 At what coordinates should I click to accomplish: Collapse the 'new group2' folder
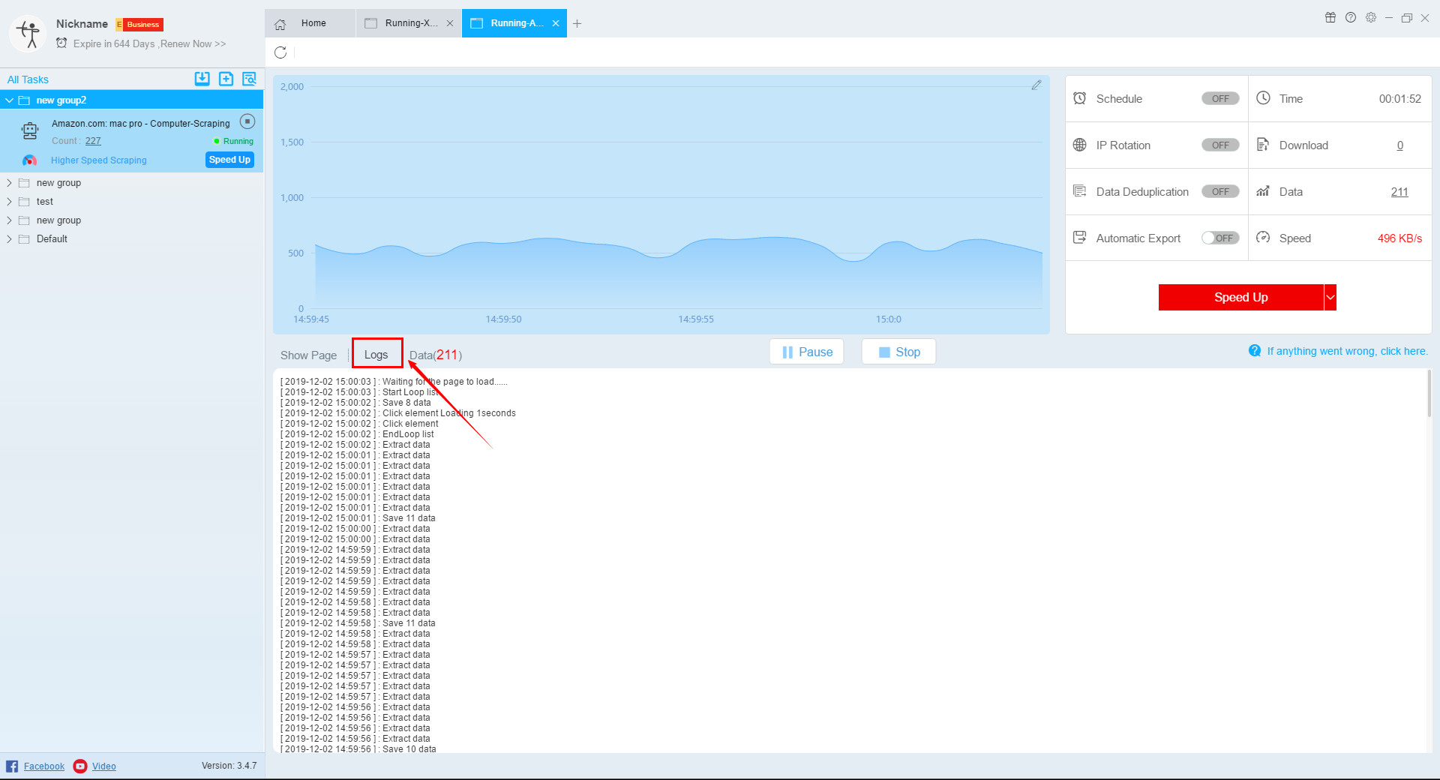click(x=9, y=100)
